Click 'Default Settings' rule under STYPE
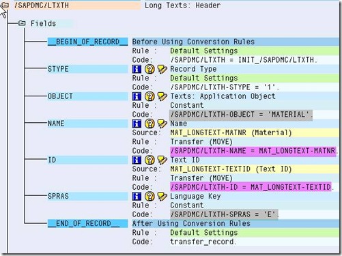 (x=204, y=78)
